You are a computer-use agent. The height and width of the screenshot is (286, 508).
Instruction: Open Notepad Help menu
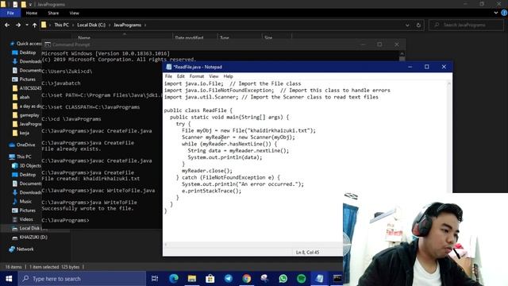pos(228,76)
